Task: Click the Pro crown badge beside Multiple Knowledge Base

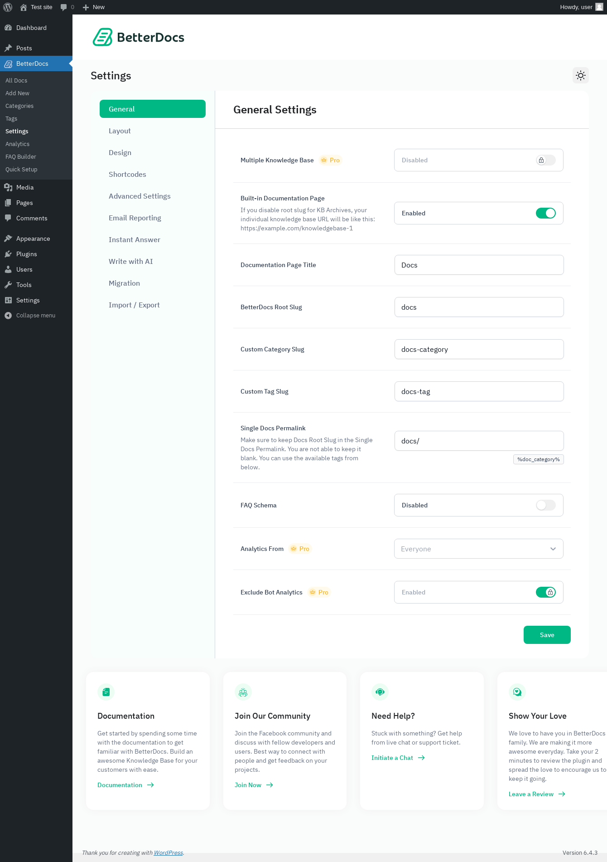Action: 330,160
